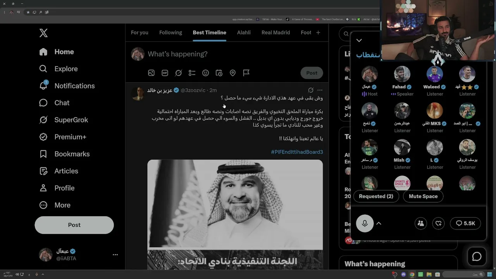Open account options next to @iiABTA
This screenshot has height=279, width=496.
tap(115, 255)
